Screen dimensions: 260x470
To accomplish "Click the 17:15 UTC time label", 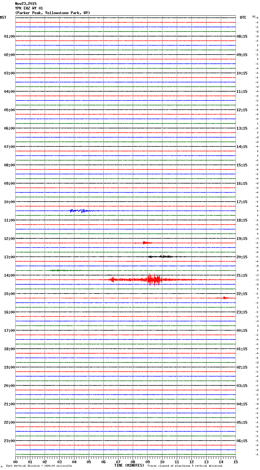I will (242, 202).
